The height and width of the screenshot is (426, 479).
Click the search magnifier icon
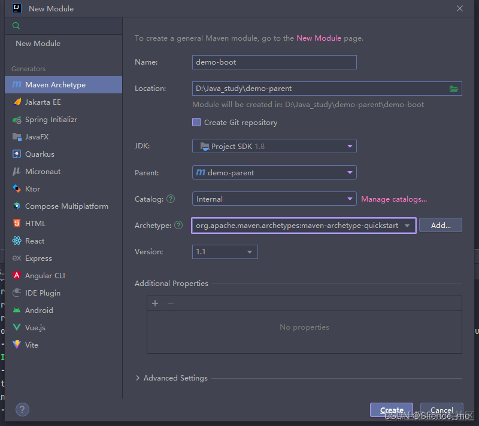coord(16,26)
